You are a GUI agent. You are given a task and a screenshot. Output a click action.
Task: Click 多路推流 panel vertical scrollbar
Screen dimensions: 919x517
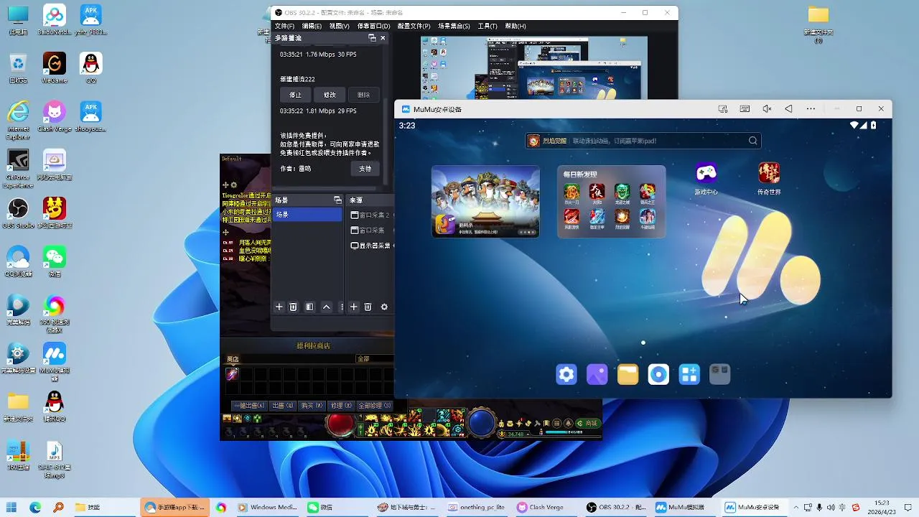click(x=386, y=142)
